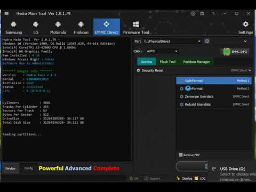Click the 'Total Disk Size' log line

[x=43, y=122]
